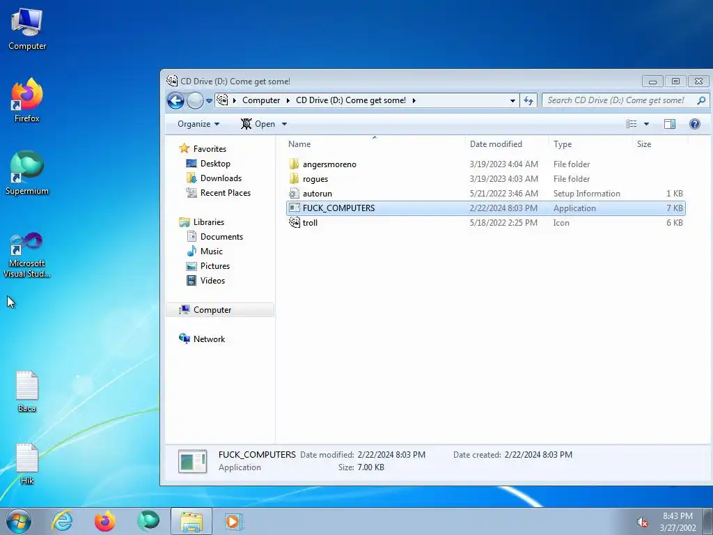Image resolution: width=713 pixels, height=535 pixels.
Task: Select the rogues folder
Action: click(485, 179)
